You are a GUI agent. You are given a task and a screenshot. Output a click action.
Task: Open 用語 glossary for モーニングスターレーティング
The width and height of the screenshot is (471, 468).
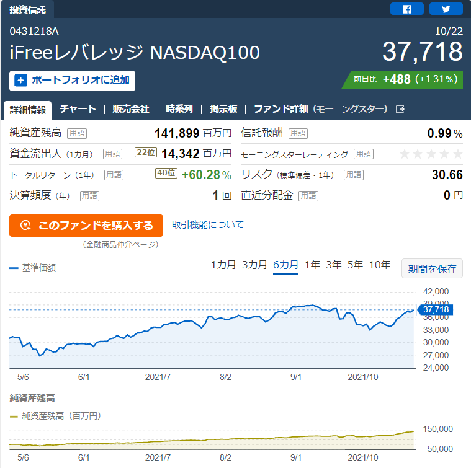click(364, 154)
